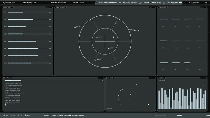This screenshot has width=210, height=118.
Task: Click the EVENT LOG panel title
Action: (8, 78)
